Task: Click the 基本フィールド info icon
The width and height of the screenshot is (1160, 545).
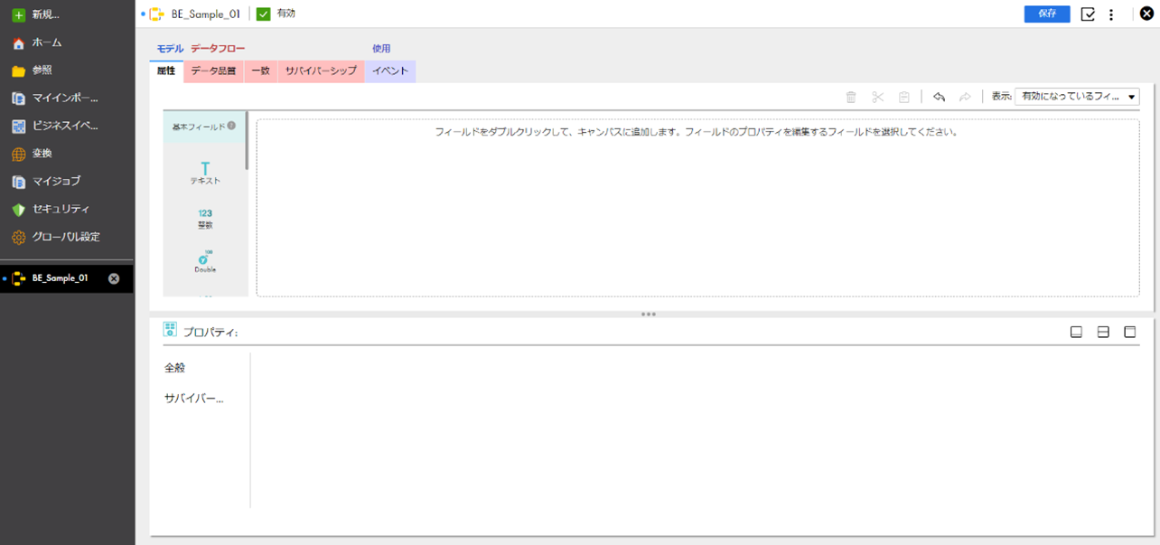Action: (231, 127)
